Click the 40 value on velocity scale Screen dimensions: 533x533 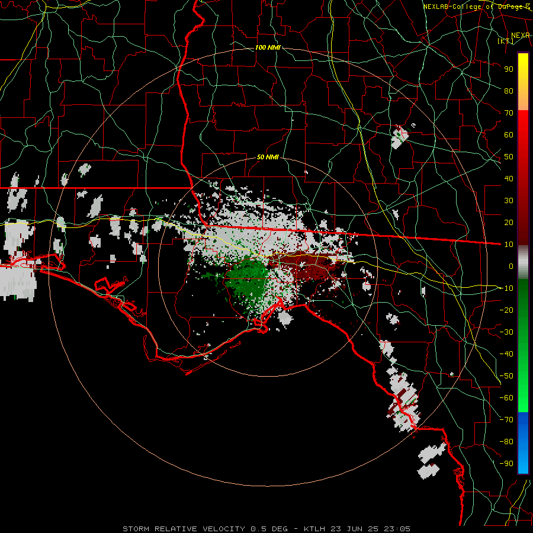pyautogui.click(x=509, y=178)
